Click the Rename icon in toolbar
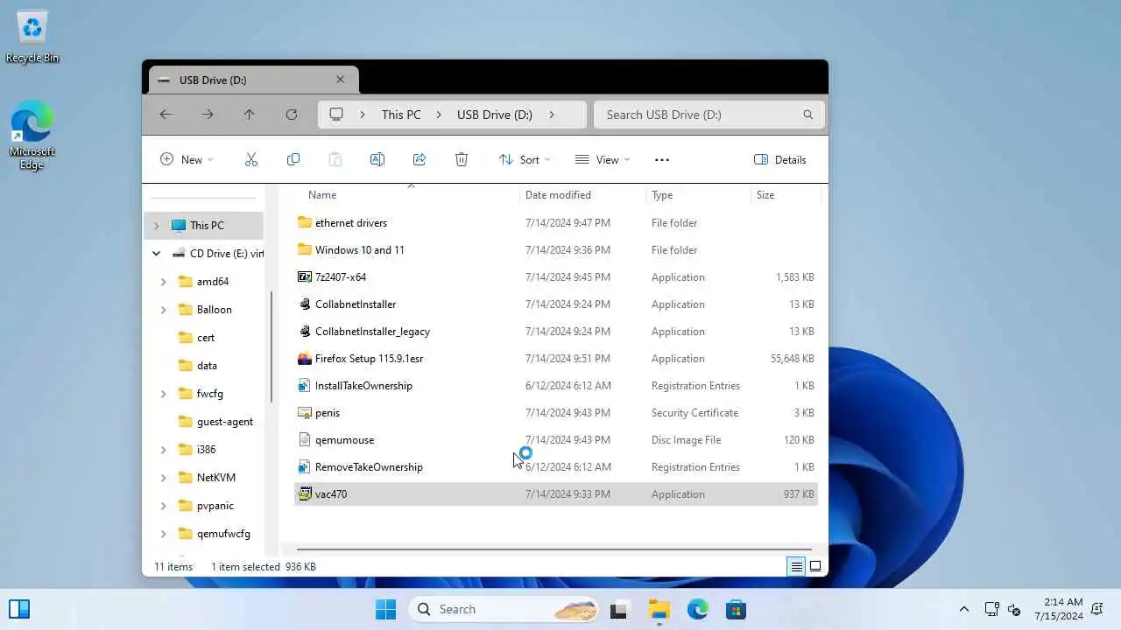This screenshot has height=630, width=1121. coord(377,159)
